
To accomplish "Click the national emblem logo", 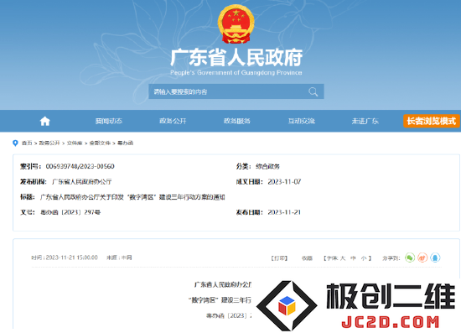I will (236, 24).
